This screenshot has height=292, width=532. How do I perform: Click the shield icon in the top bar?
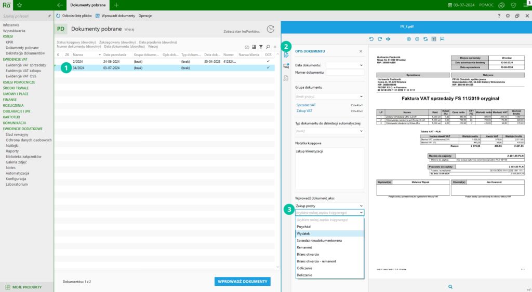513,5
